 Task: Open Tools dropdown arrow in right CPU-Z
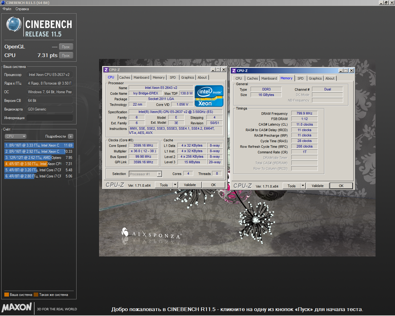point(303,186)
